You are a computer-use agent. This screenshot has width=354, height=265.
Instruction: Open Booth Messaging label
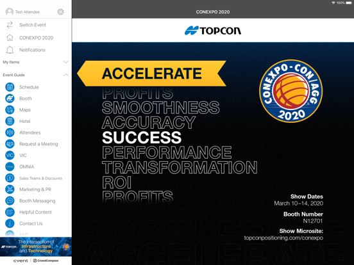tap(37, 201)
